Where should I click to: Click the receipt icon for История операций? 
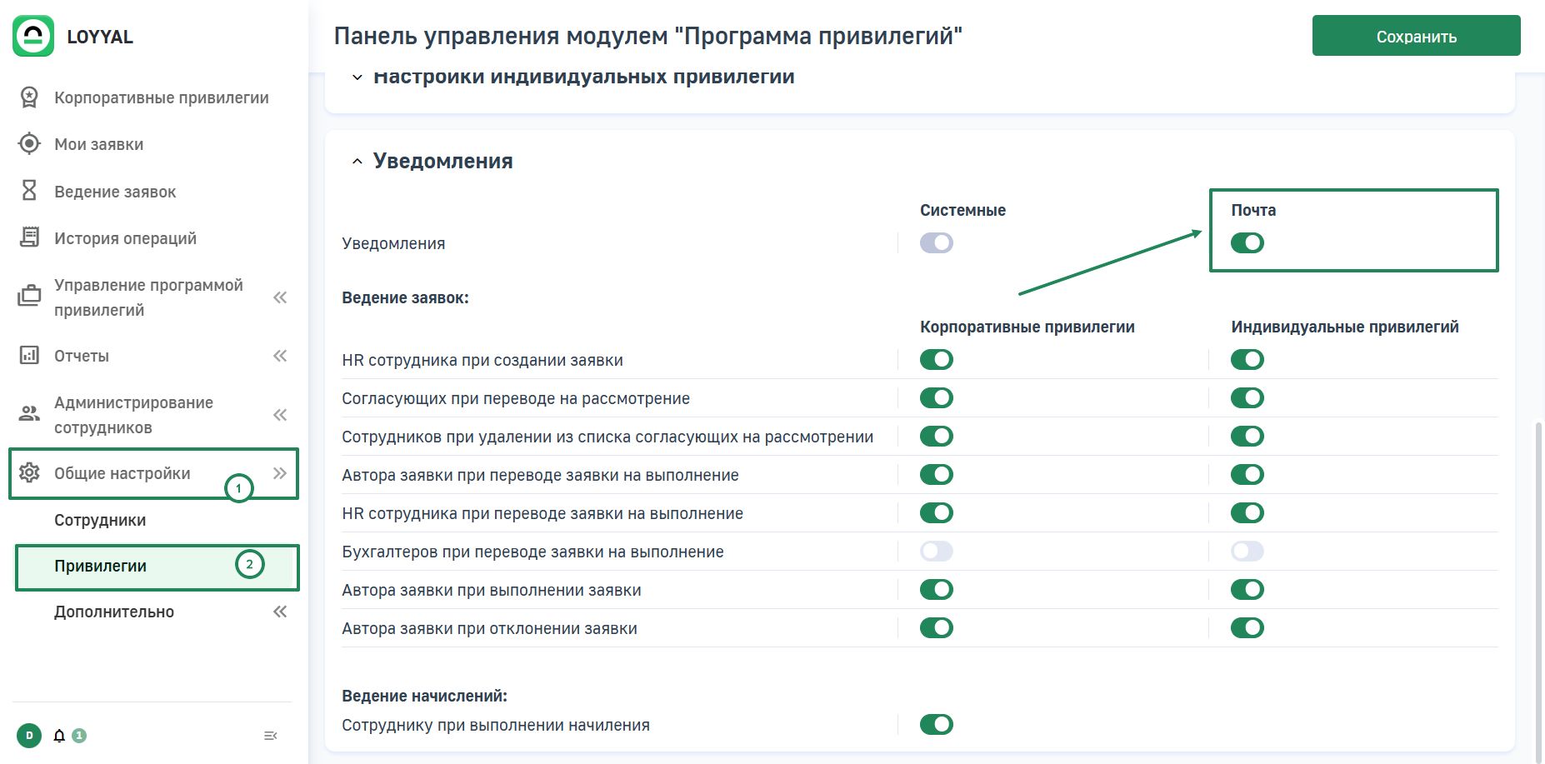click(x=29, y=238)
